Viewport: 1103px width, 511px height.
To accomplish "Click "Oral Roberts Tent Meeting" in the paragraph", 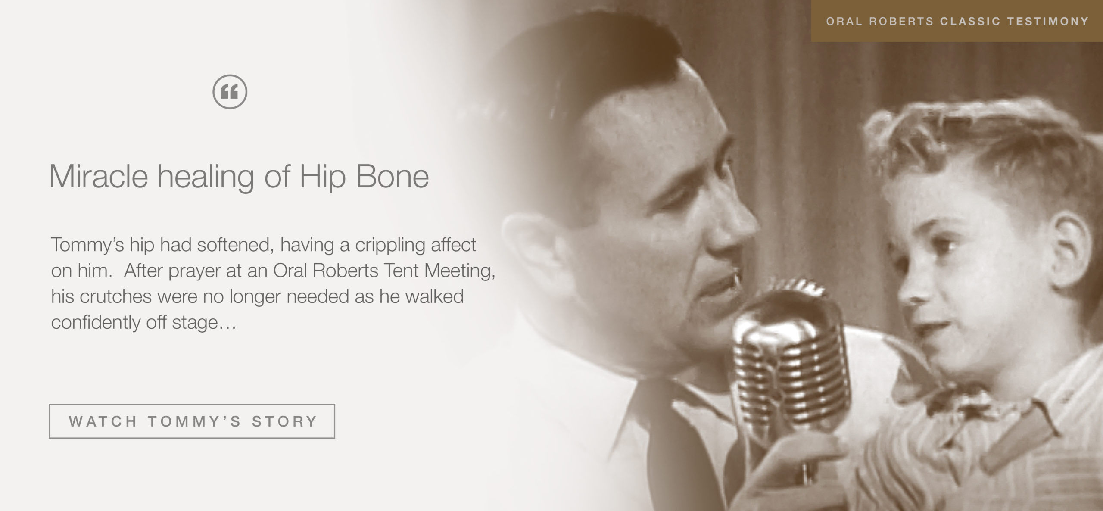I will point(383,271).
